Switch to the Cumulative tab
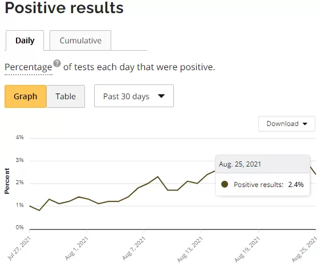321x268 pixels. pyautogui.click(x=80, y=40)
